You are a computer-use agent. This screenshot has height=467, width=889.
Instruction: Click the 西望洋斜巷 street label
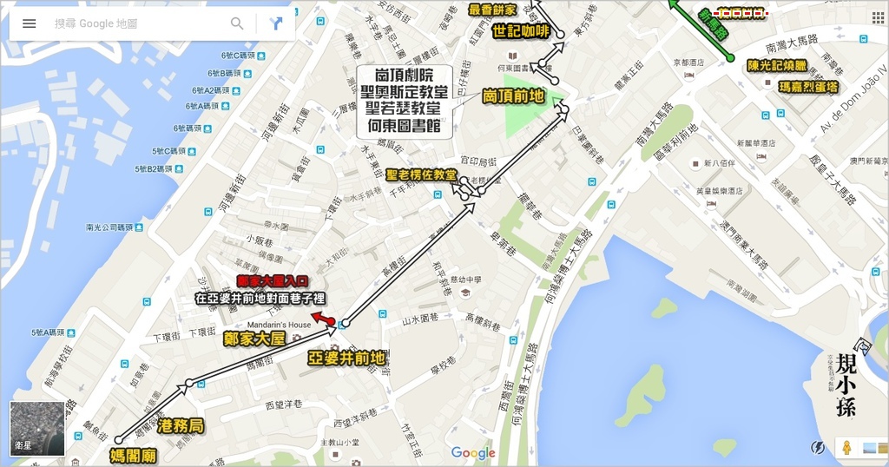[x=355, y=418]
